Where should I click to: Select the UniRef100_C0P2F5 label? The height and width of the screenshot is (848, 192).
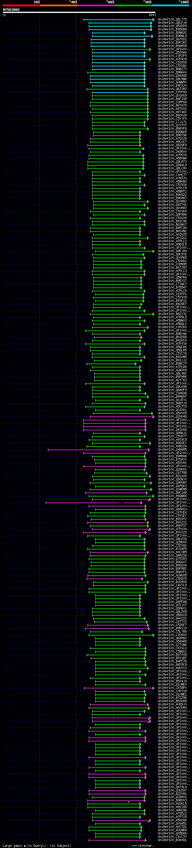tap(172, 56)
